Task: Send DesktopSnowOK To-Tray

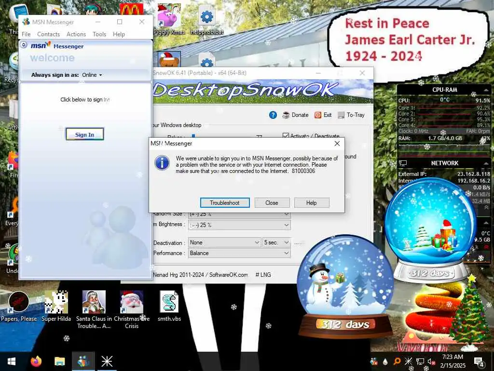Action: [351, 115]
